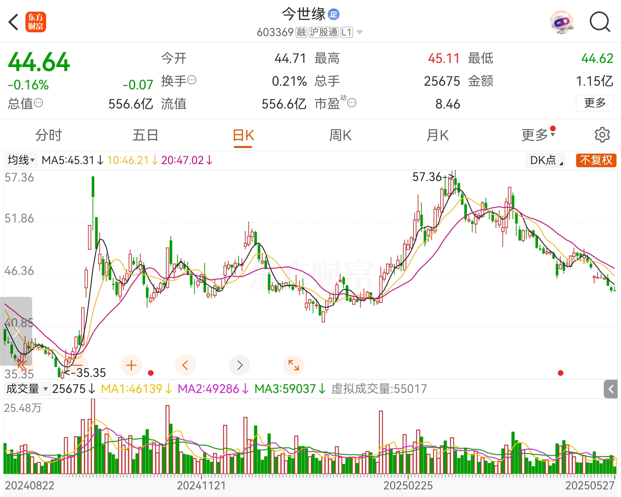621x497 pixels.
Task: Tap the search magnifier icon
Action: [x=600, y=22]
